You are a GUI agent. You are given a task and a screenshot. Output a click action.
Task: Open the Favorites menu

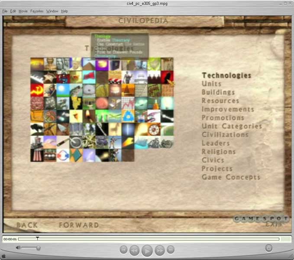point(37,11)
